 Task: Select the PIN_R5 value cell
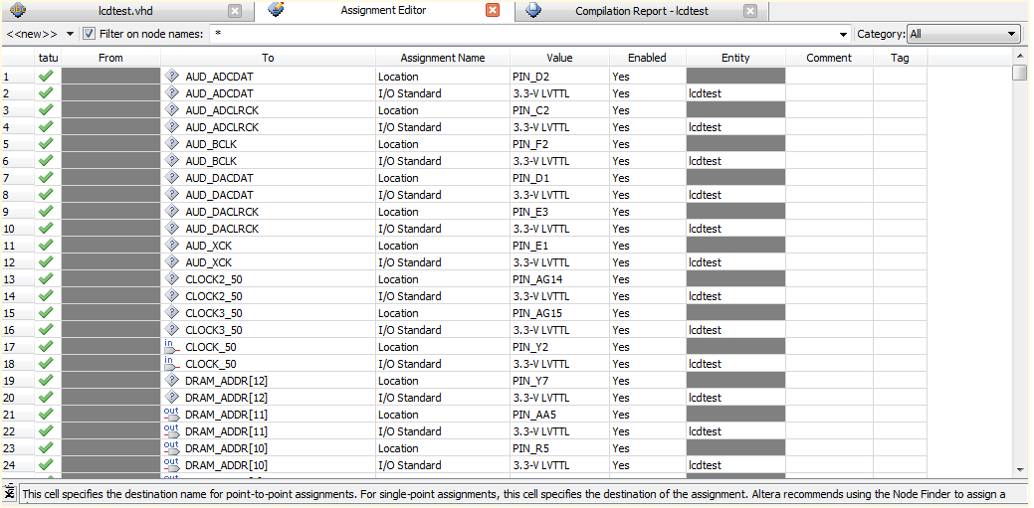pyautogui.click(x=559, y=448)
